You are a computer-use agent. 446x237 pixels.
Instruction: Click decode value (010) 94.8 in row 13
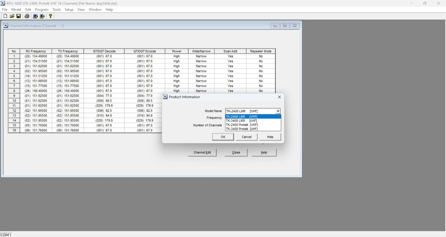104,116
